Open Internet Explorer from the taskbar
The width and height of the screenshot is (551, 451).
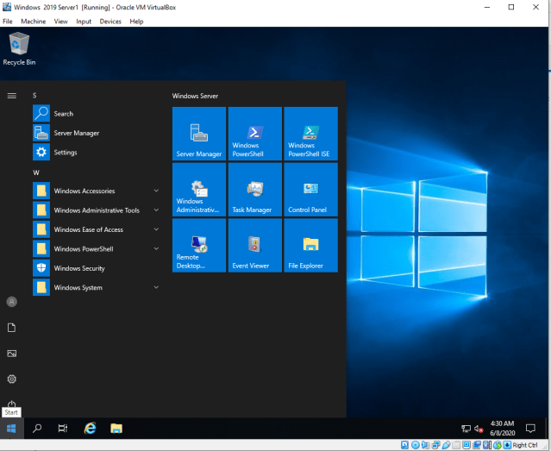click(90, 428)
